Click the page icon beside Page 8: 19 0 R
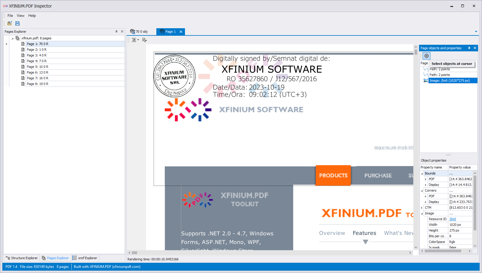The width and height of the screenshot is (482, 273). pyautogui.click(x=23, y=84)
